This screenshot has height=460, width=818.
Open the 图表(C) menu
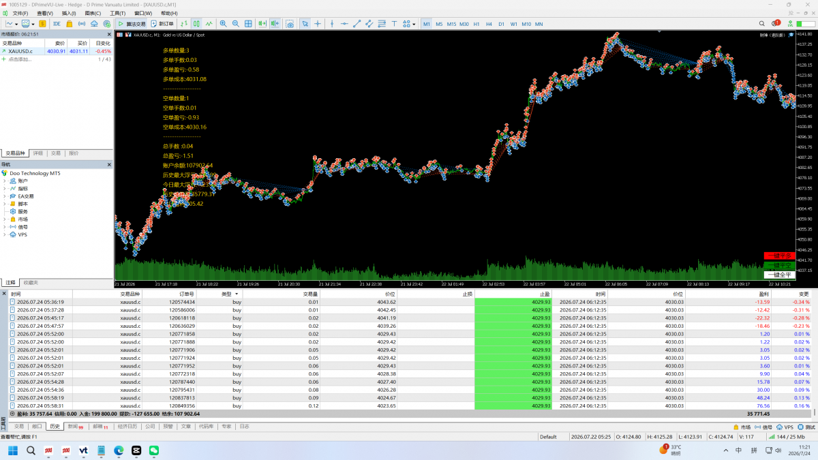pos(93,13)
